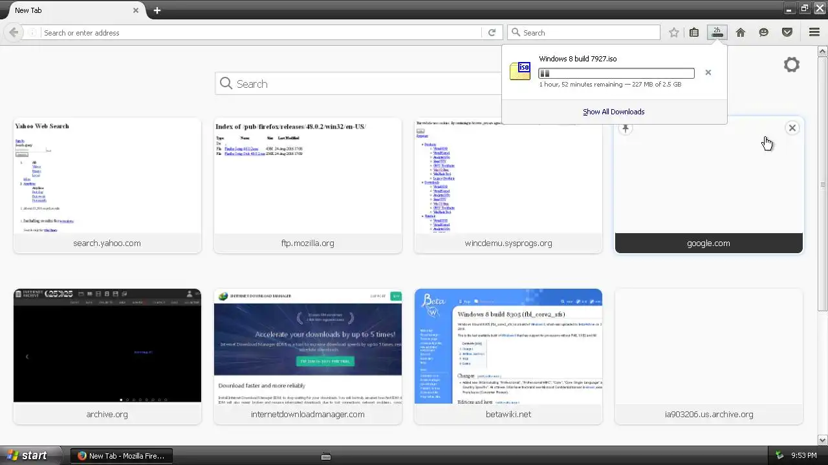Click the keyboard icon on taskbar
This screenshot has width=828, height=465.
tap(326, 456)
